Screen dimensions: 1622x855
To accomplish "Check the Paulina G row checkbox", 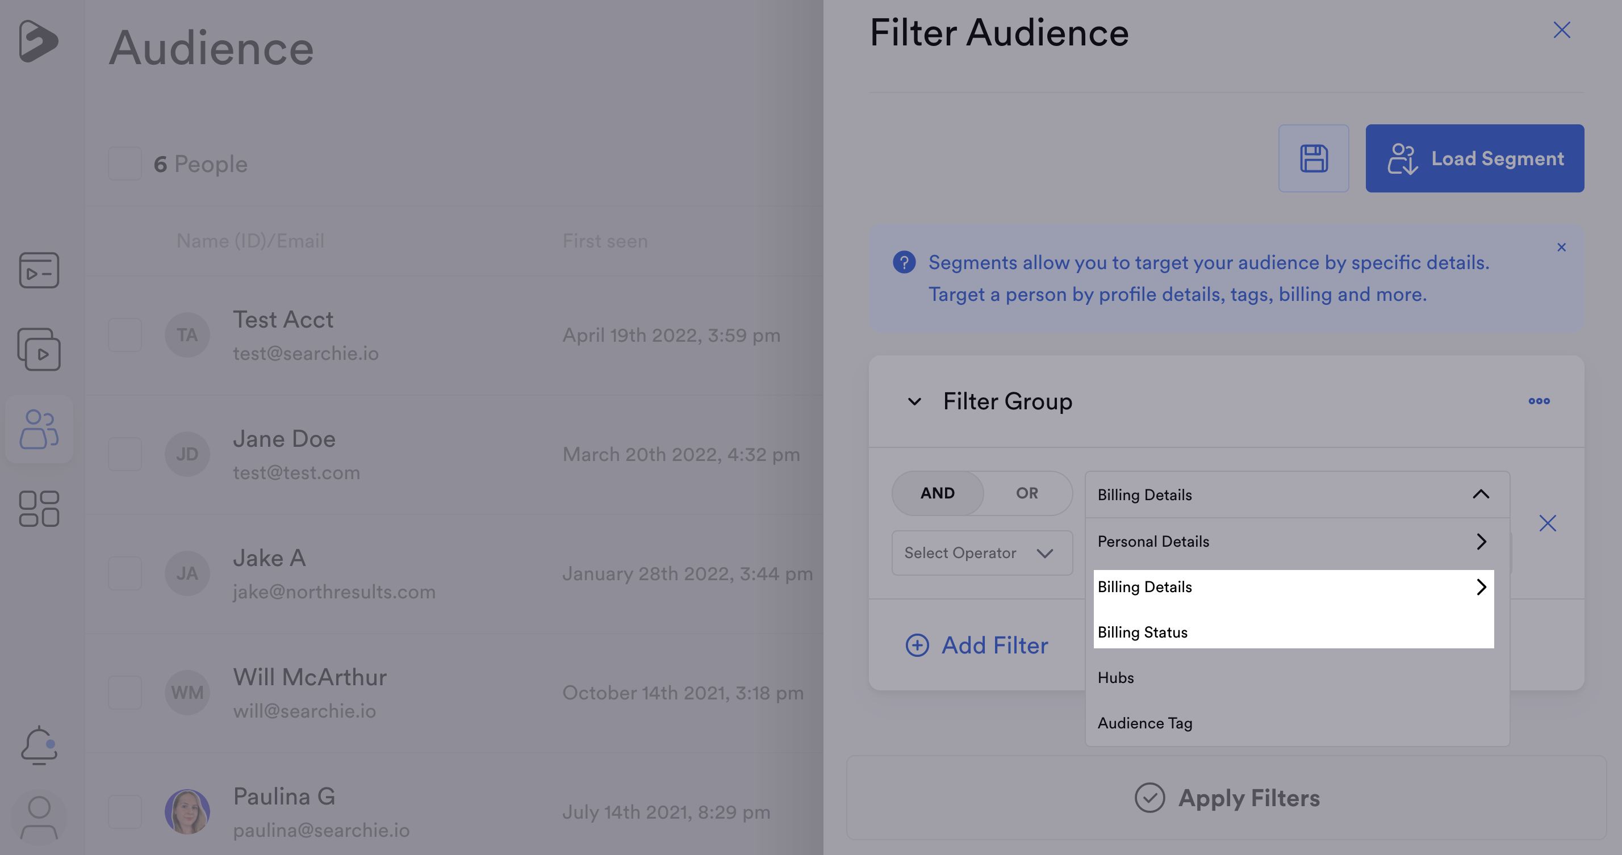I will coord(125,811).
